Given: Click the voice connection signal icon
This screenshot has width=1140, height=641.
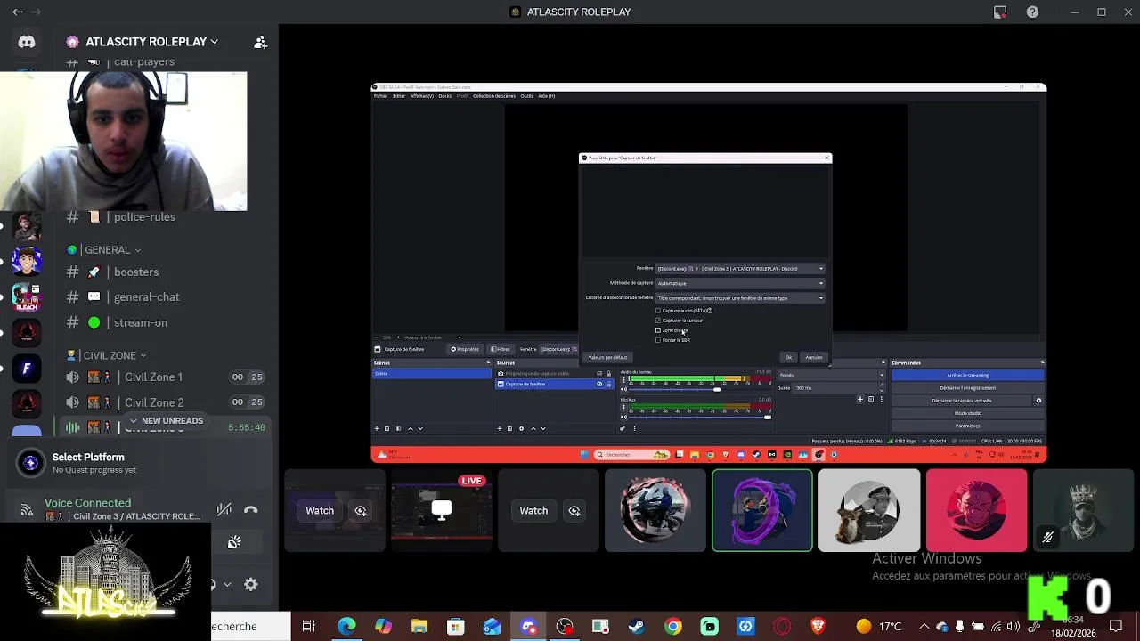Looking at the screenshot, I should [x=27, y=510].
